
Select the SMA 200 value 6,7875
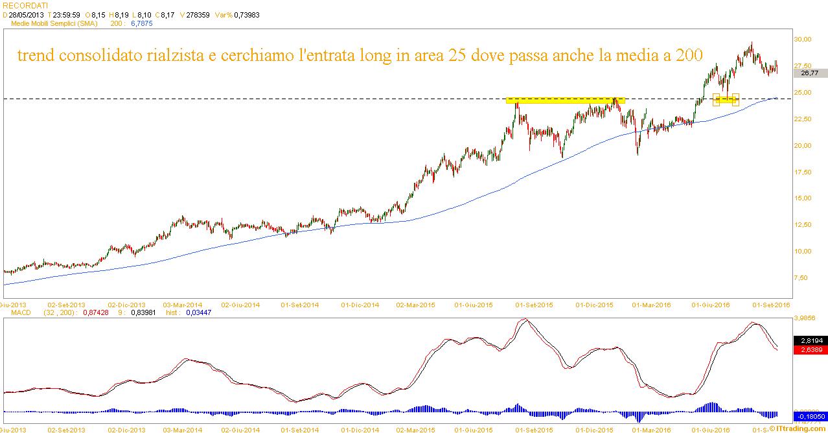pyautogui.click(x=142, y=23)
